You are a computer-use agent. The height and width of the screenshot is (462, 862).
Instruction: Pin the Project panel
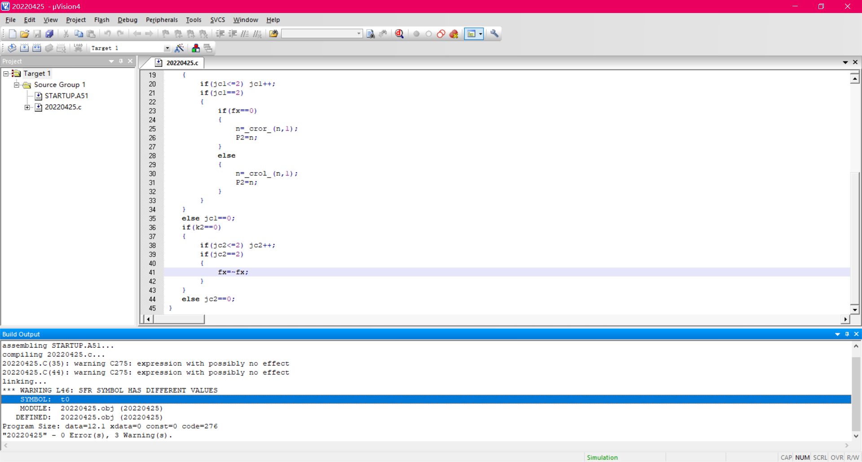[x=121, y=61]
